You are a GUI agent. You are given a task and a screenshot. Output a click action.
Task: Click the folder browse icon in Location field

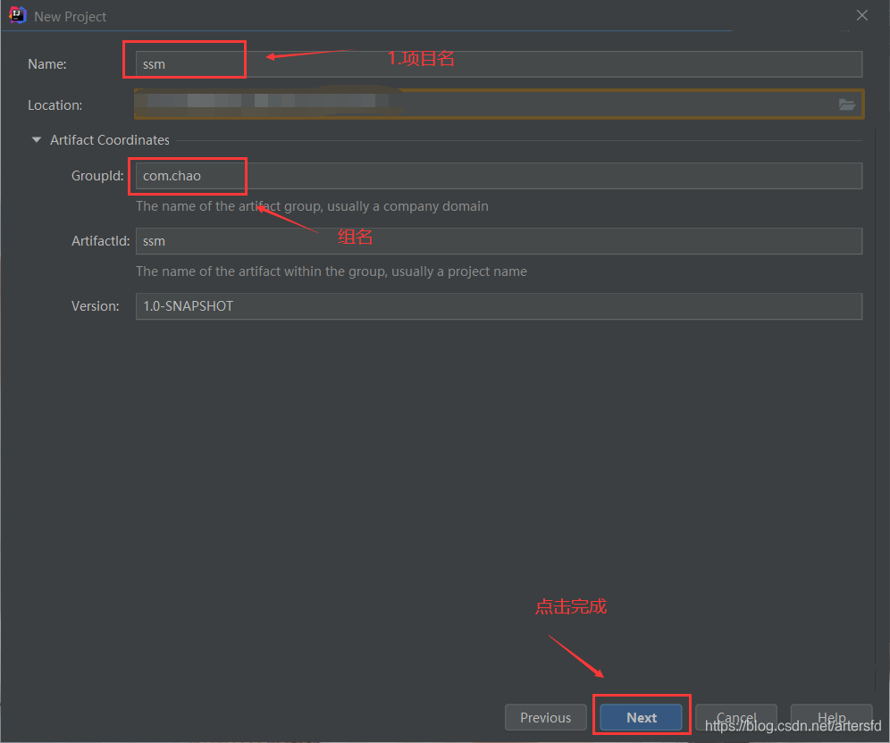click(847, 104)
